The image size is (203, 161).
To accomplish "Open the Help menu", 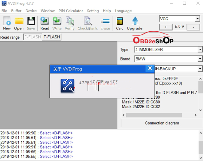I will (107, 11).
